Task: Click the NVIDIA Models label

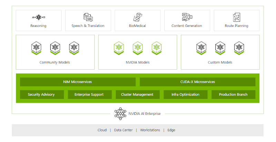Action: pos(138,62)
